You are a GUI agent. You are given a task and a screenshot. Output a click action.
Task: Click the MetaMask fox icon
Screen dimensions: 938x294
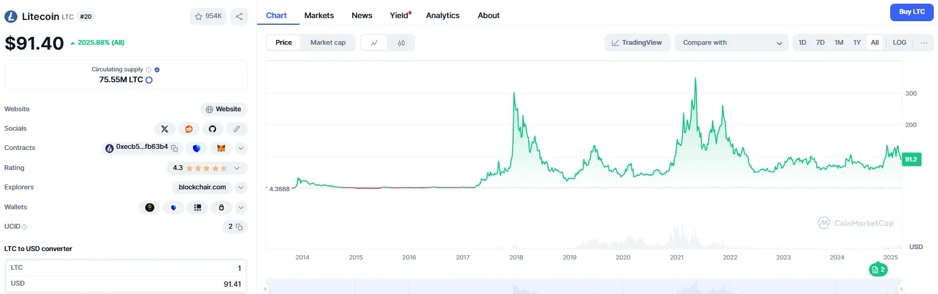pos(221,148)
